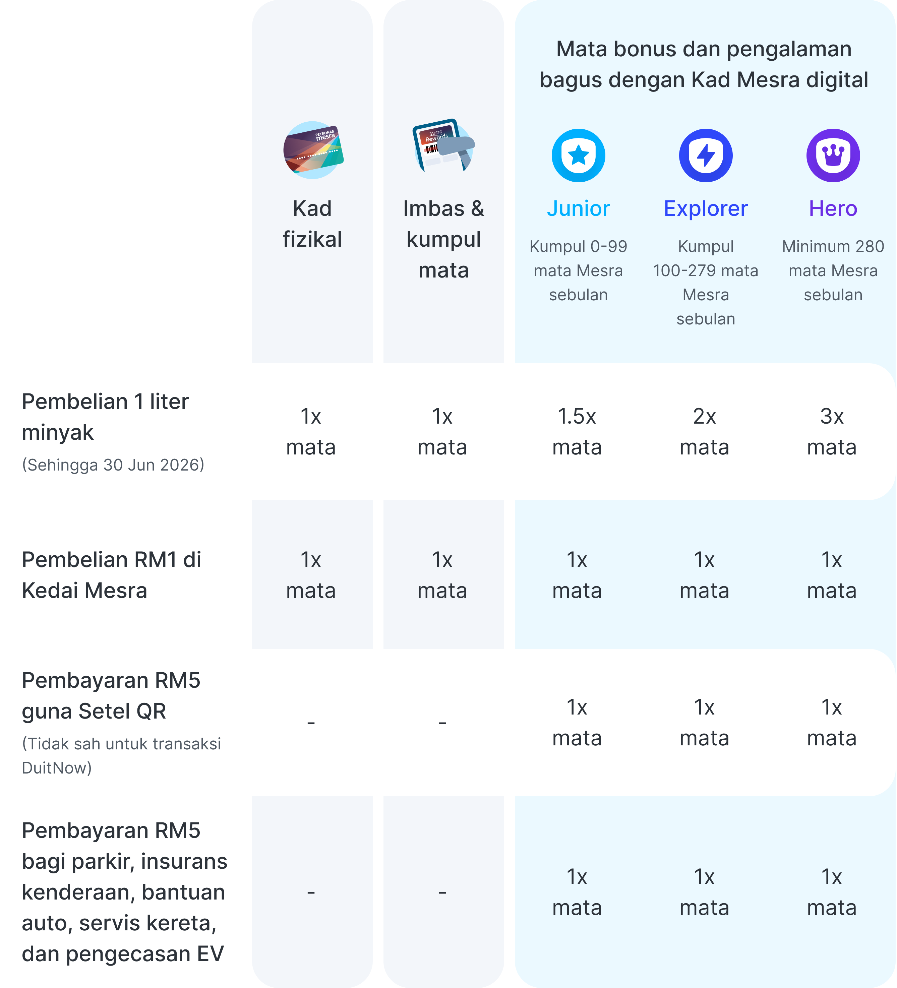The height and width of the screenshot is (988, 897).
Task: Select the Explorer tier label
Action: point(705,209)
